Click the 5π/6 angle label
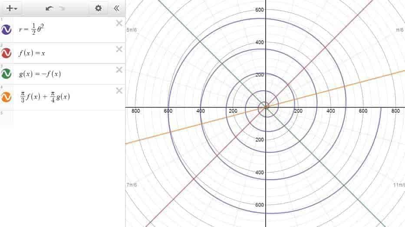The height and width of the screenshot is (227, 405). tap(132, 30)
